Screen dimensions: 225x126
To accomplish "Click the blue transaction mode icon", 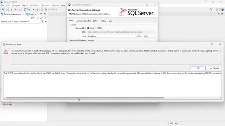I will pos(46,9).
